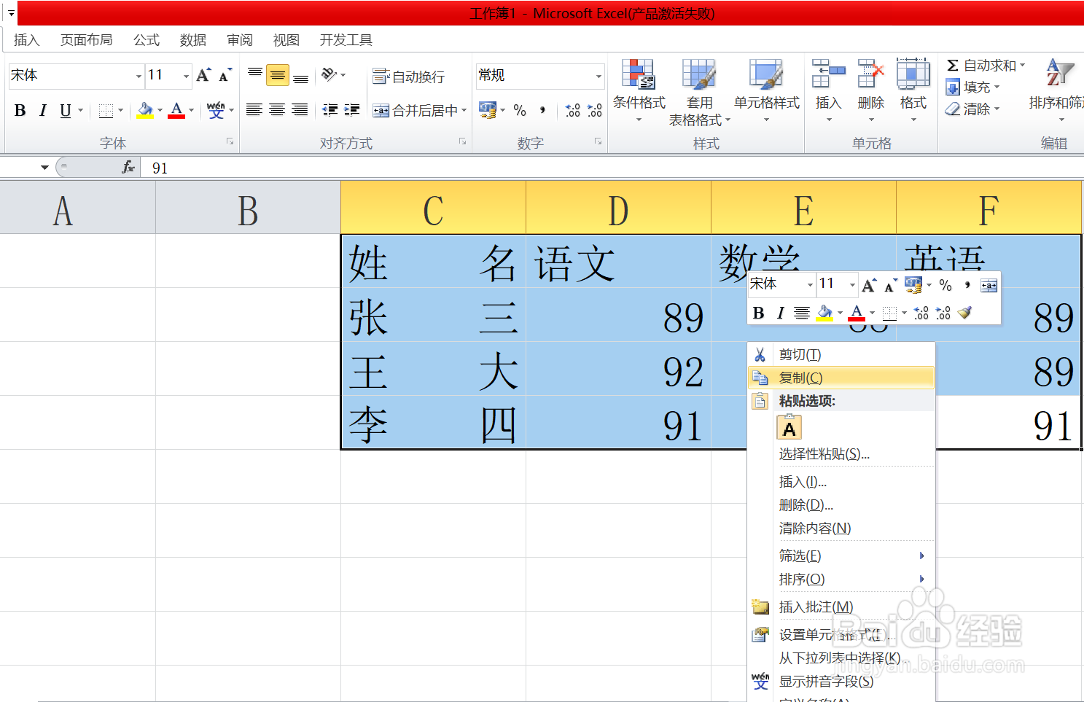The height and width of the screenshot is (702, 1084).
Task: Open the fill color swatch on the mini toolbar
Action: 824,312
